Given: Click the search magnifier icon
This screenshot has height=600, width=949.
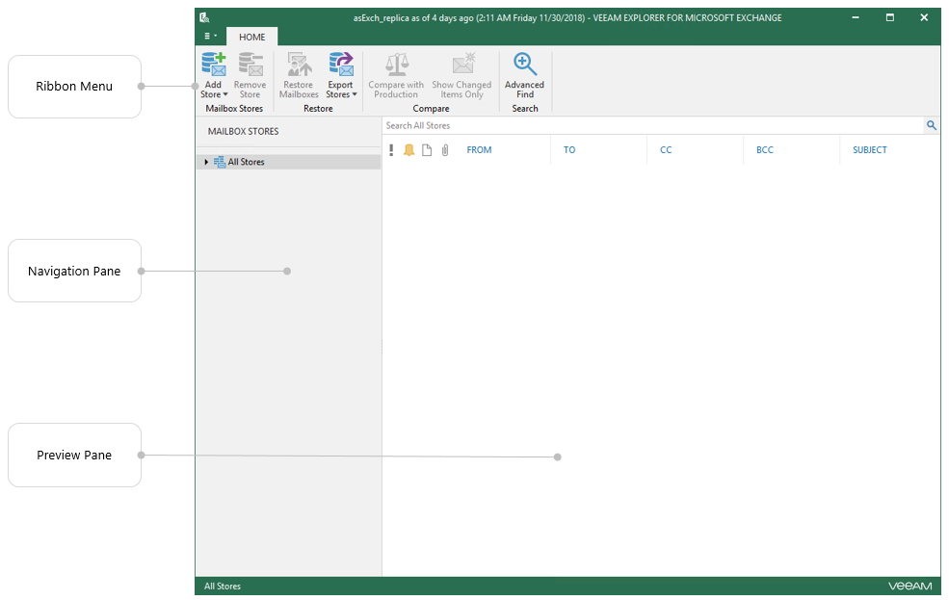Looking at the screenshot, I should 931,125.
